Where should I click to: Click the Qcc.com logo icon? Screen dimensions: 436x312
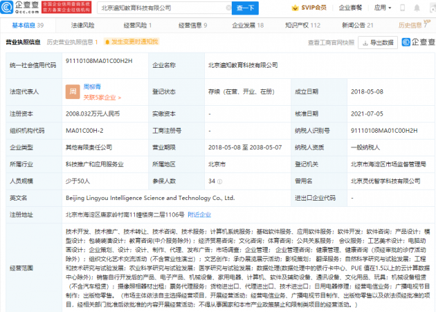[7, 7]
